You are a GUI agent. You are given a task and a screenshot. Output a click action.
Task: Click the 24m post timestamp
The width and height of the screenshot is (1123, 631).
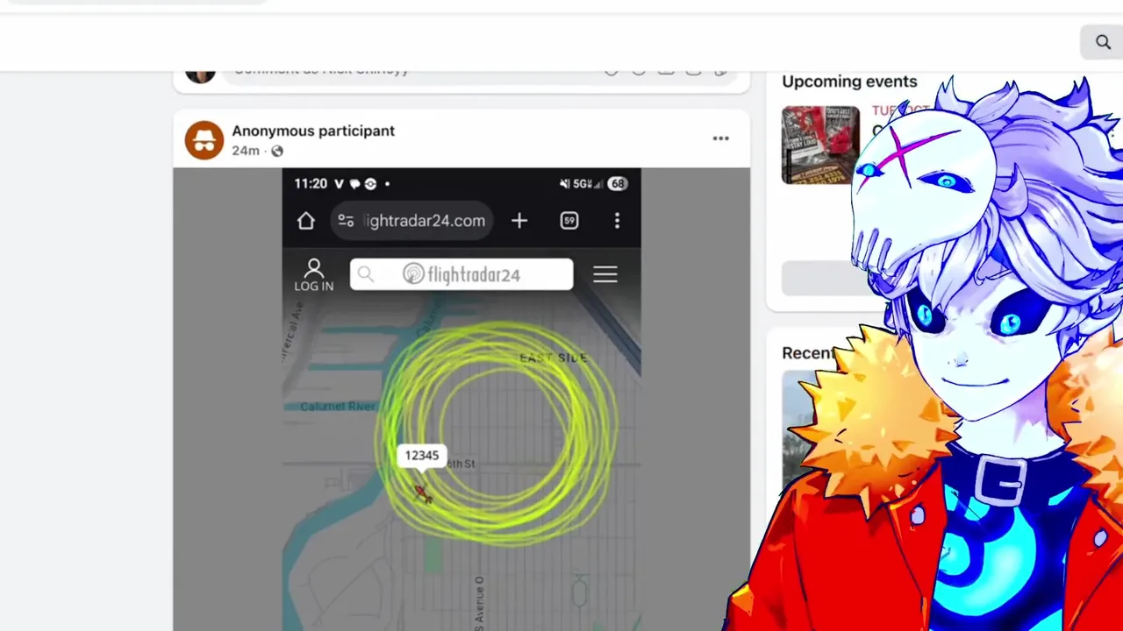pos(246,151)
